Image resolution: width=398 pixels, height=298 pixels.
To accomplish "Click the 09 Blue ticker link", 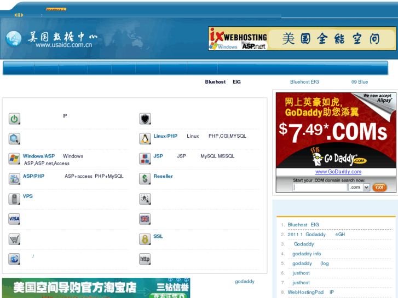I will tap(360, 82).
